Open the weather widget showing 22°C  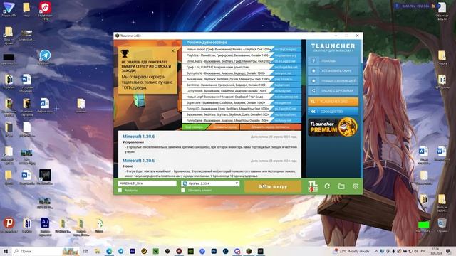pos(351,251)
